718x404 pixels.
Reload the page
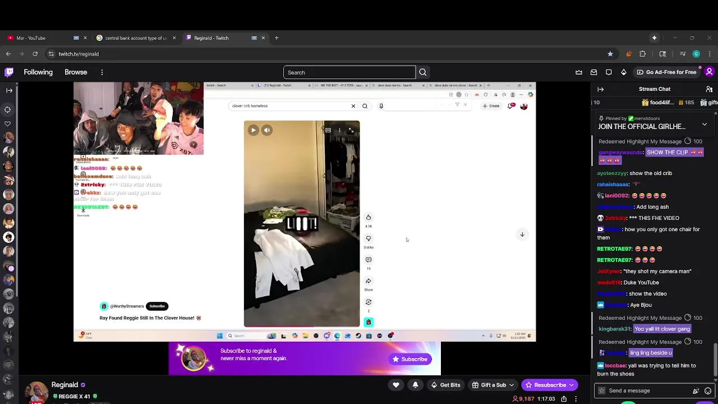tap(35, 54)
